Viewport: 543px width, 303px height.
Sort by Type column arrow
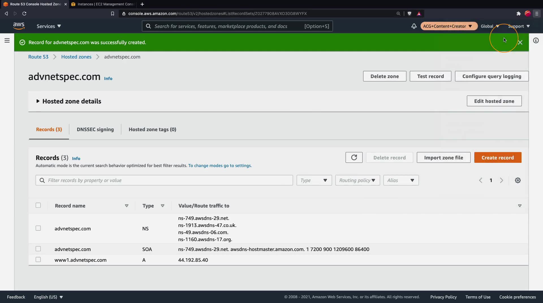point(163,206)
